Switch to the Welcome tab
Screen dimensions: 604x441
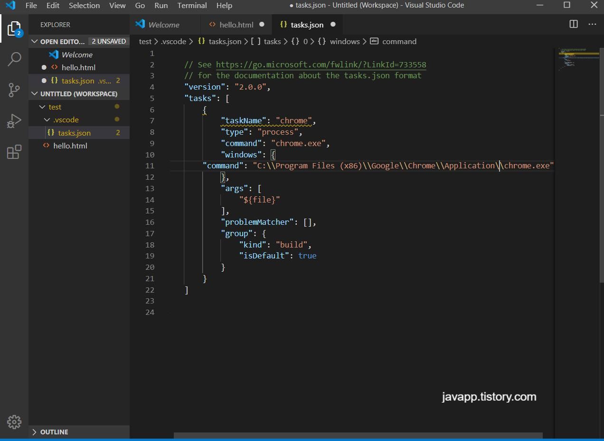164,25
